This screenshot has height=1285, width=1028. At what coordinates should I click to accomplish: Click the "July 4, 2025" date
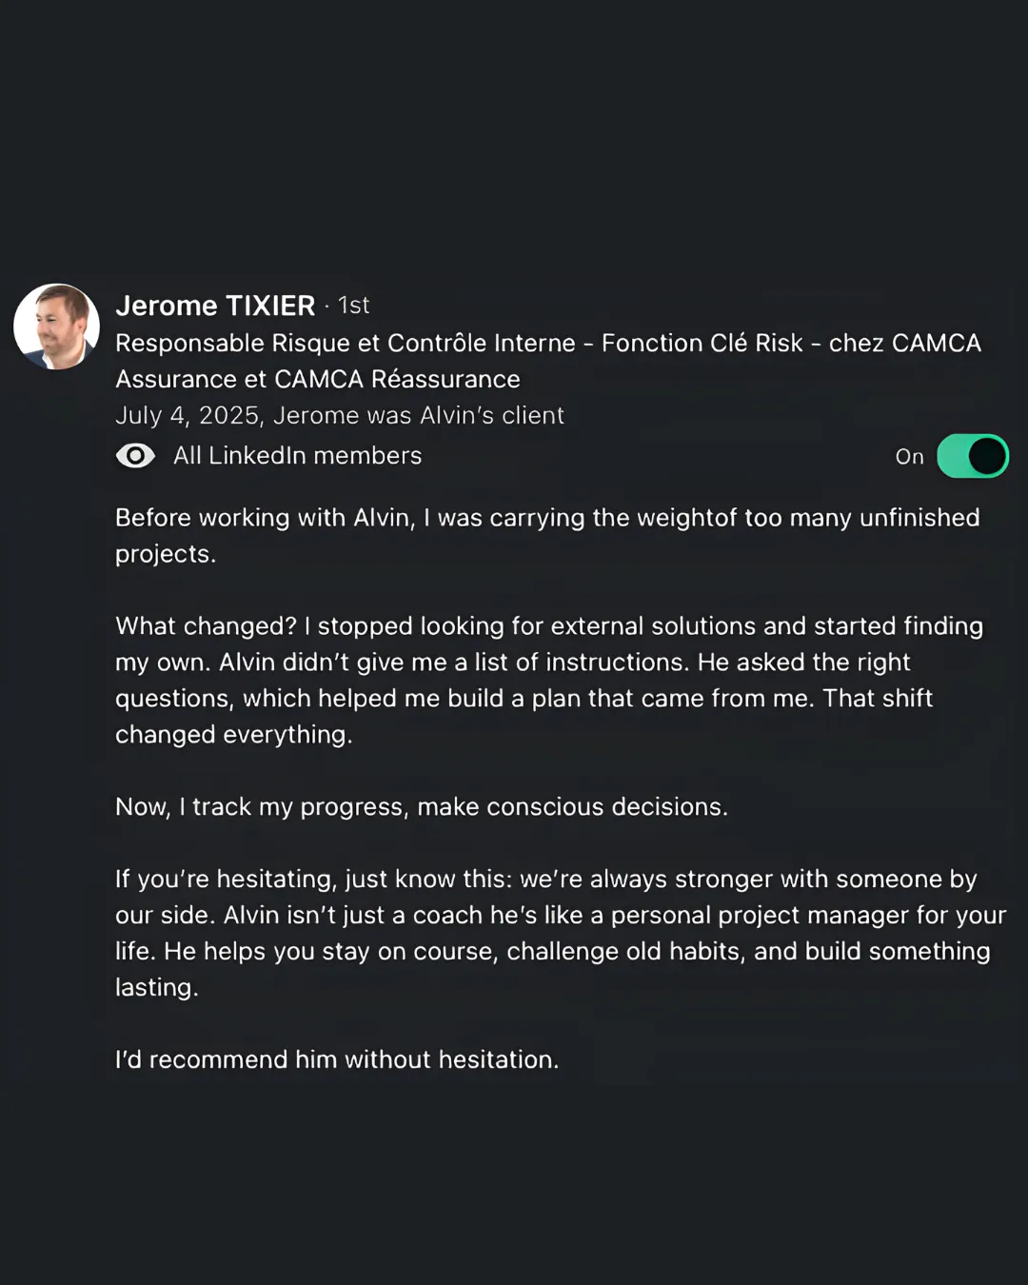[x=187, y=416]
